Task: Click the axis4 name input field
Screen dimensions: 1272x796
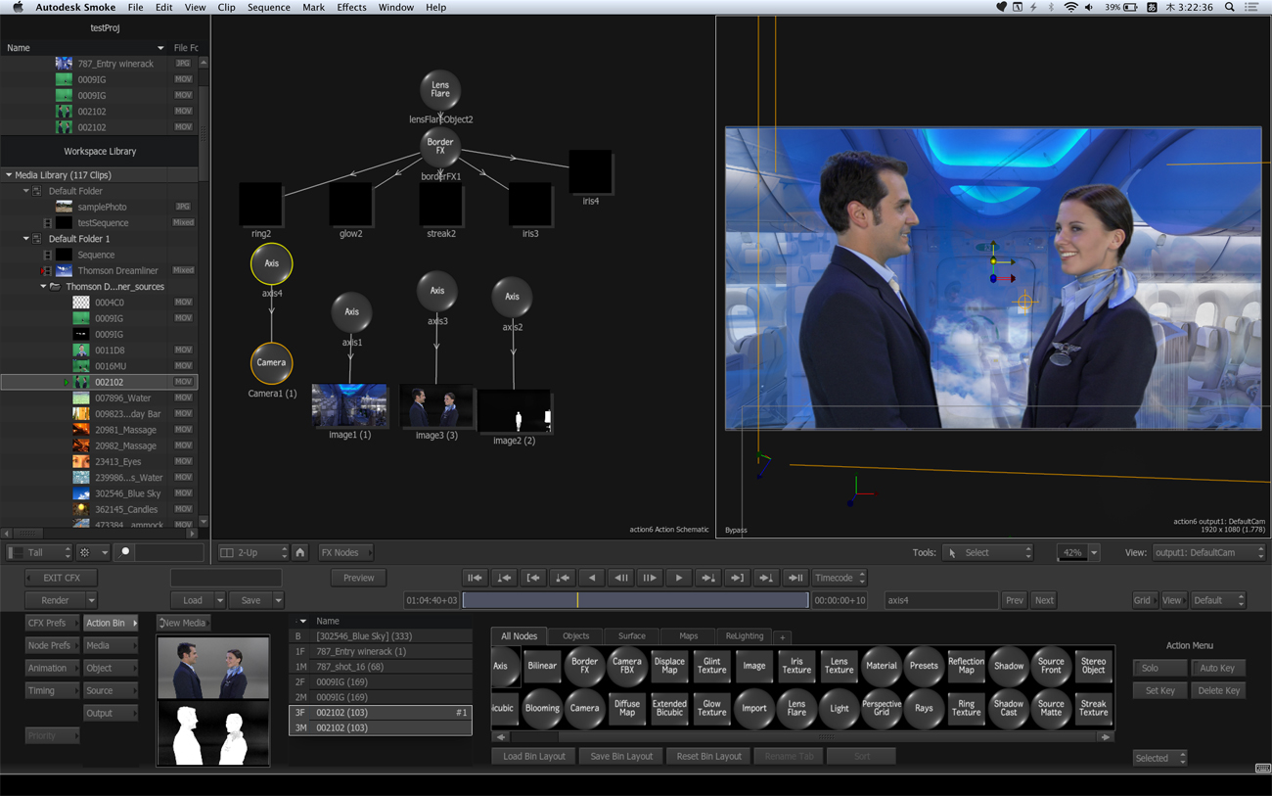Action: coord(940,600)
